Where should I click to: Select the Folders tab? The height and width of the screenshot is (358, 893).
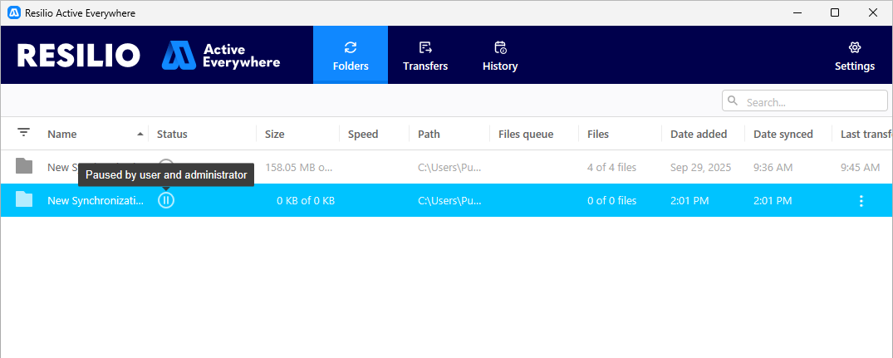point(351,56)
